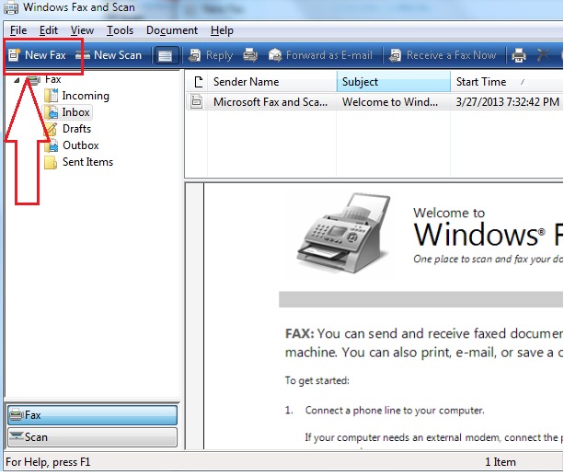Open the Drafts folder
Viewport: 564px width, 475px height.
(76, 129)
